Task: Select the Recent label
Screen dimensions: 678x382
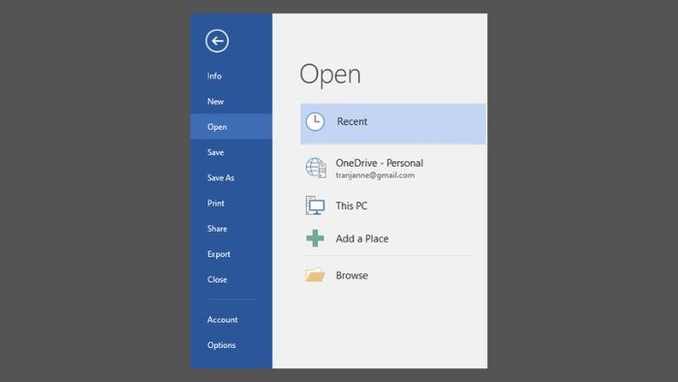Action: [352, 121]
